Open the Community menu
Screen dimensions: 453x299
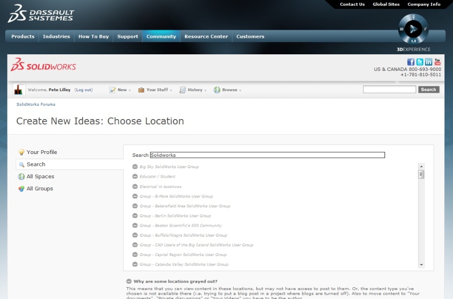click(x=161, y=36)
